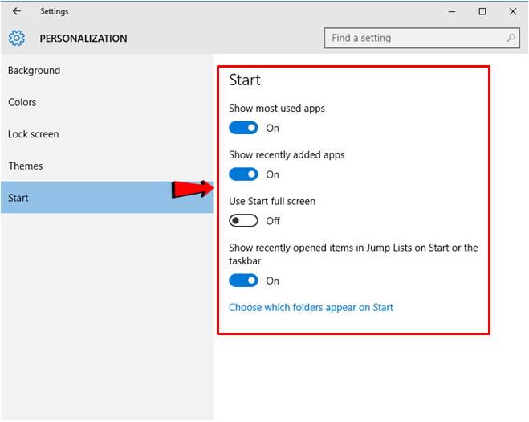Select Themes in the sidebar

[x=25, y=166]
